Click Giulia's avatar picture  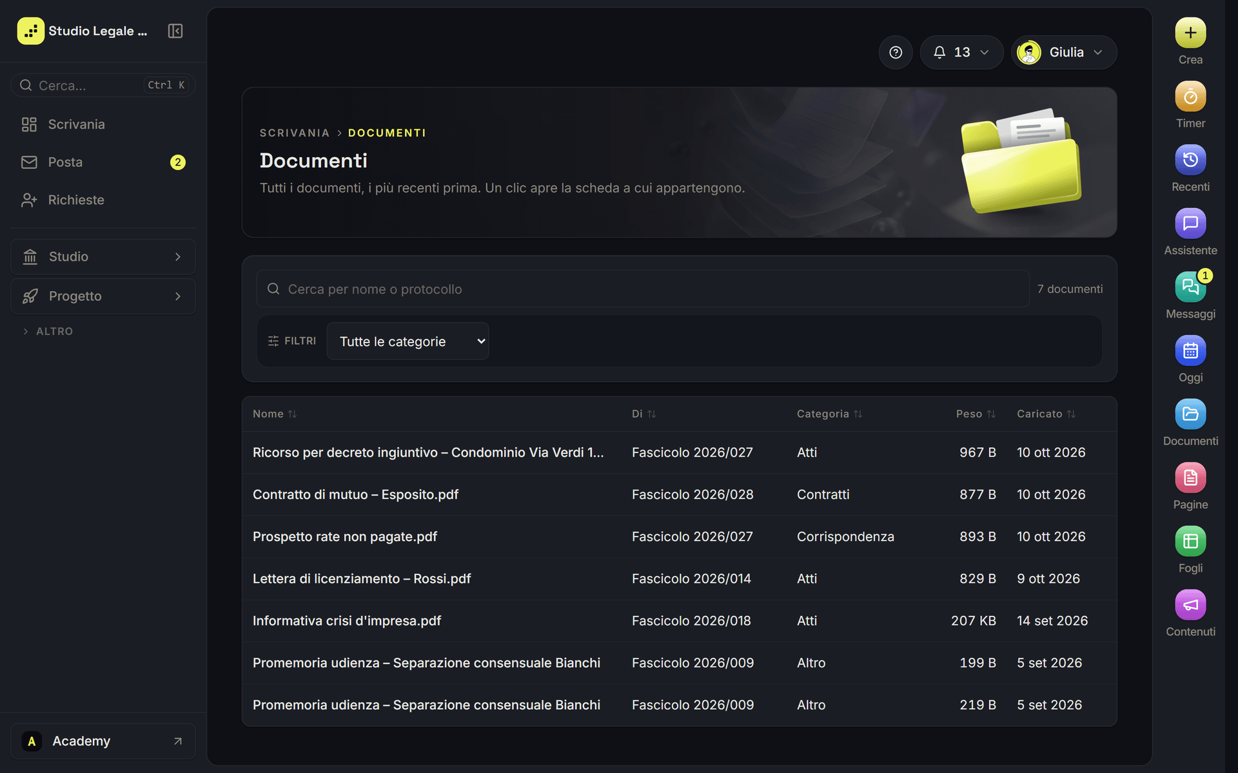click(1029, 52)
